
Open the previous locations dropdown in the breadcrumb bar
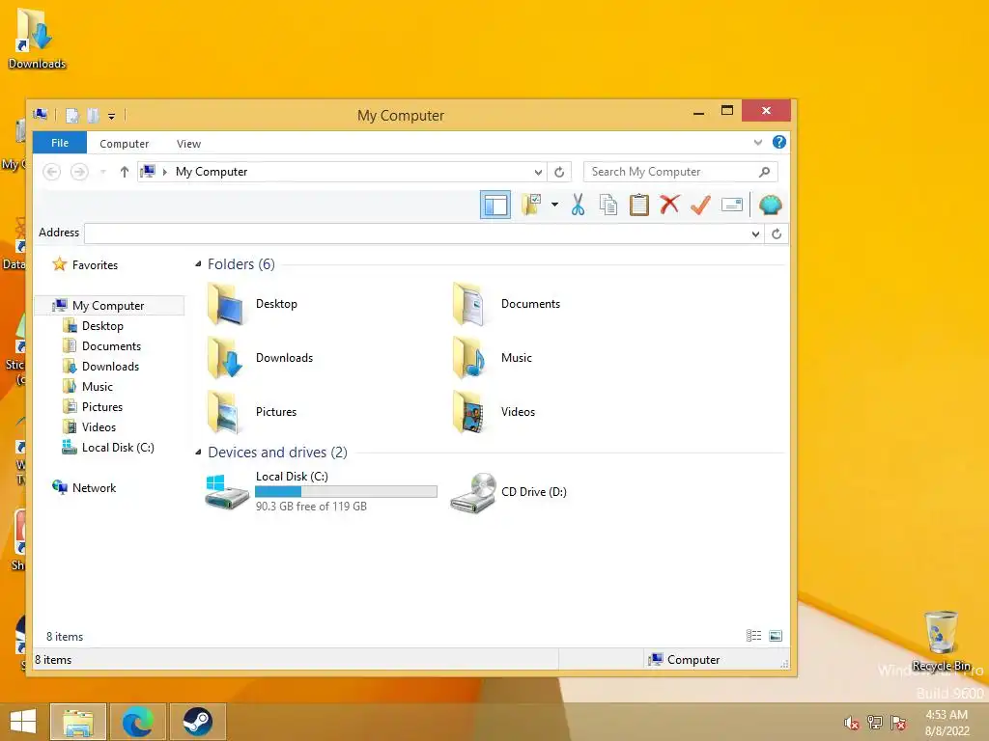(538, 172)
